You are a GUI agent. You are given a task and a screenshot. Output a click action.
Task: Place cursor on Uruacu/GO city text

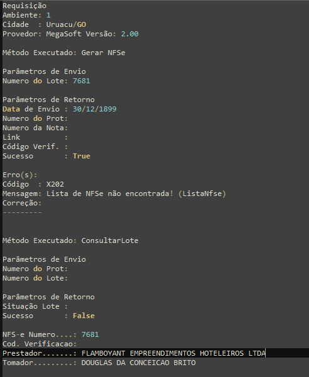click(x=66, y=24)
